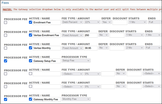Click the Veritas Enrollment Fee name field

pyautogui.click(x=47, y=35)
